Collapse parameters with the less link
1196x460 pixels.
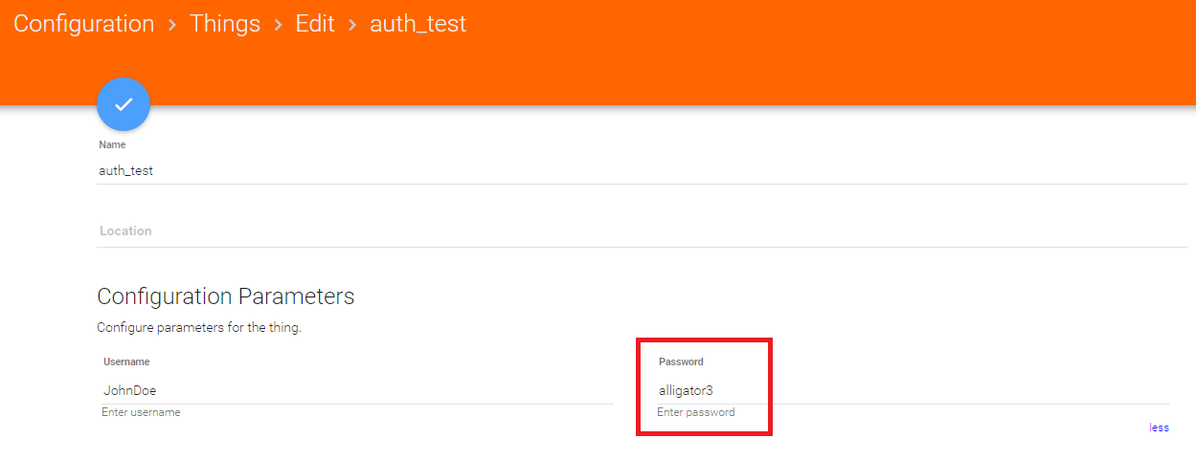[1159, 427]
